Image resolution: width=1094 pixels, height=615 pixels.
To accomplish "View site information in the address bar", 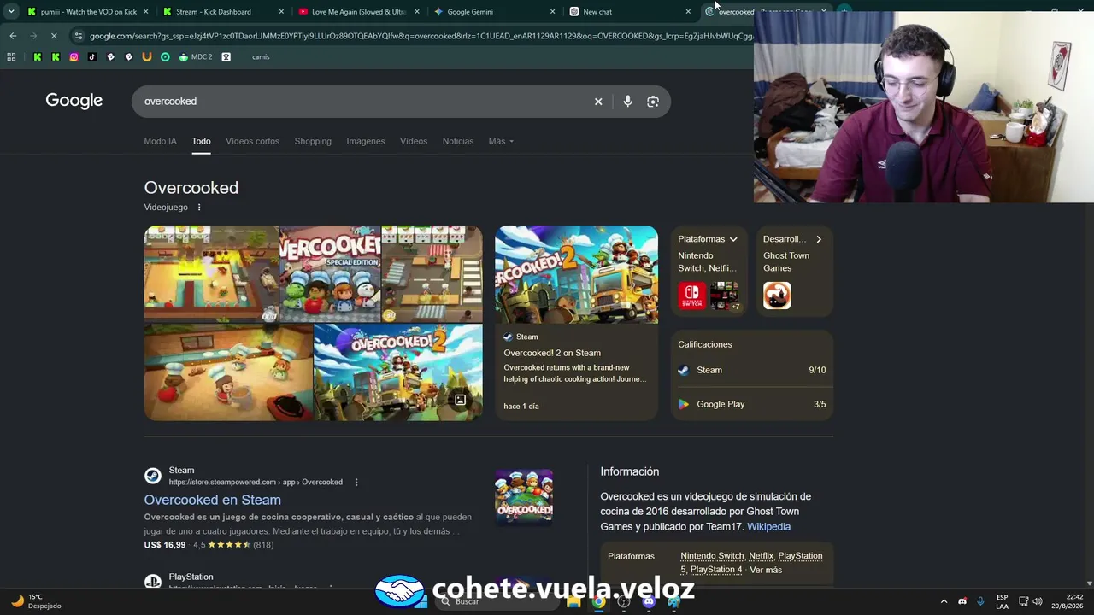I will 79,36.
